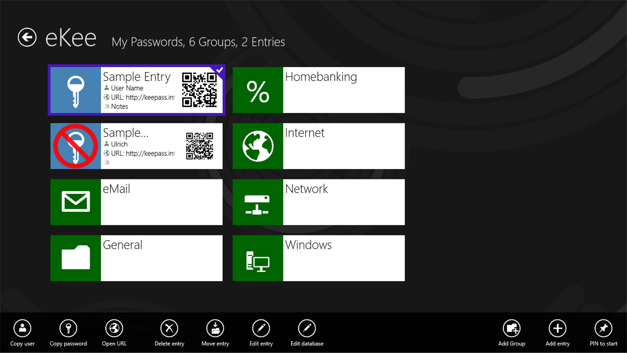This screenshot has height=353, width=627.
Task: Click the Move entry icon
Action: [215, 328]
